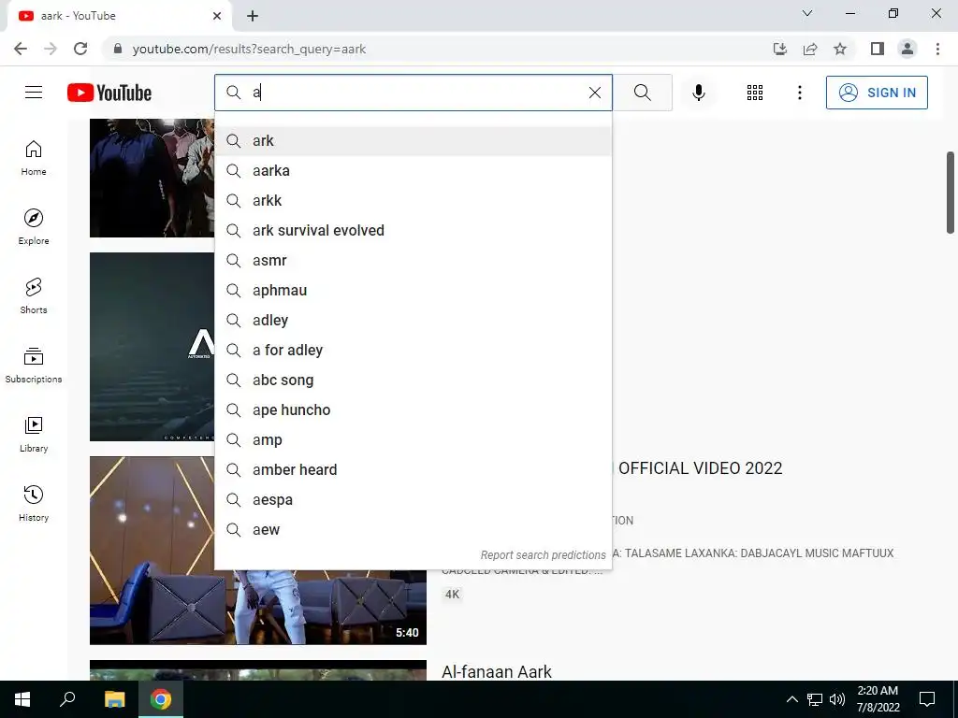Viewport: 958px width, 718px height.
Task: Select the 'arkk' search suggestion
Action: [413, 201]
